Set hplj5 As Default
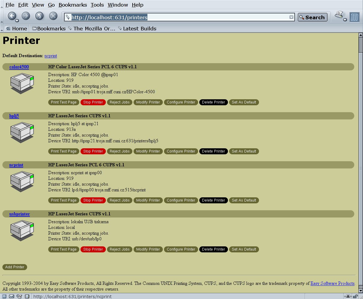Image resolution: width=363 pixels, height=299 pixels. click(244, 151)
